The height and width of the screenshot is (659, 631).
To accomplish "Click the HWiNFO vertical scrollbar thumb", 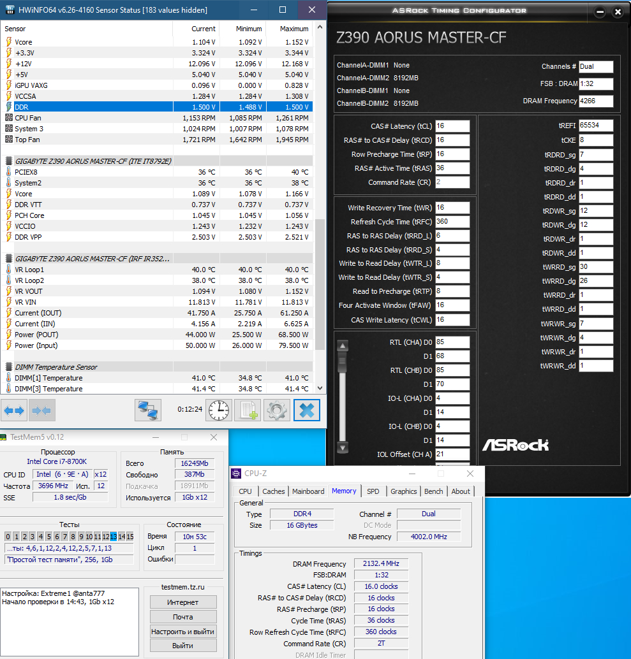I will (320, 284).
